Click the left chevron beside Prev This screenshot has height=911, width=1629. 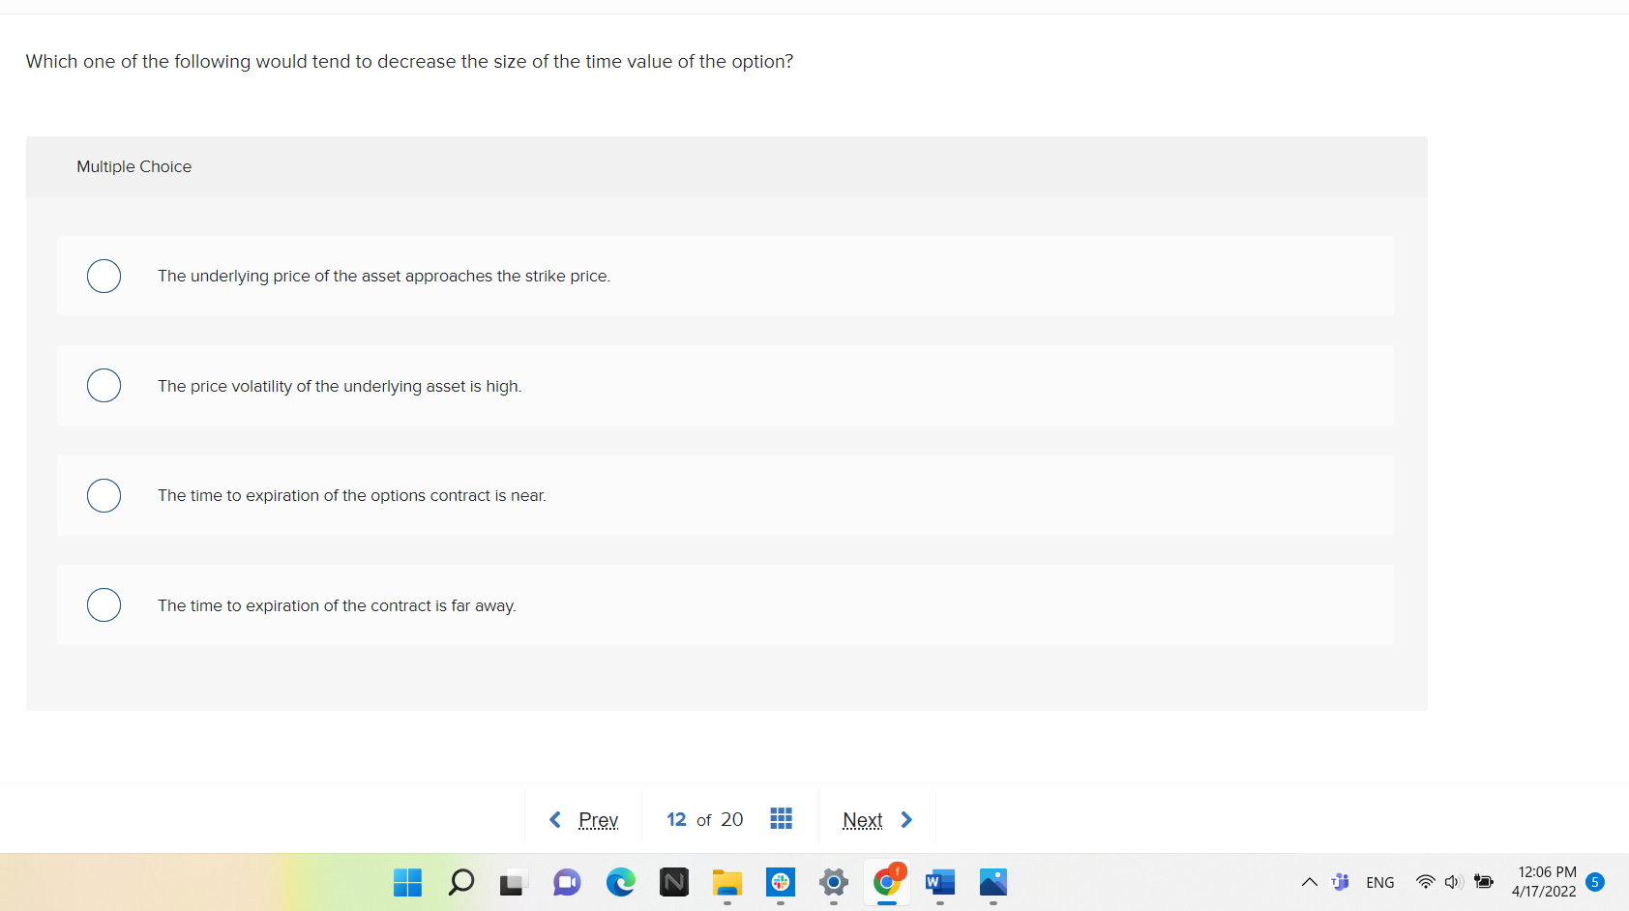[555, 820]
